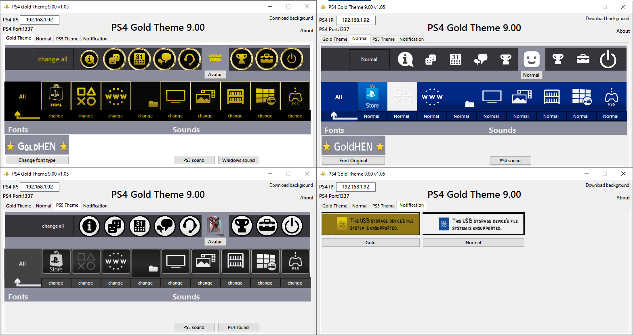Click large 'Normal' button in top bar
Viewport: 633px width, 335px height.
369,59
